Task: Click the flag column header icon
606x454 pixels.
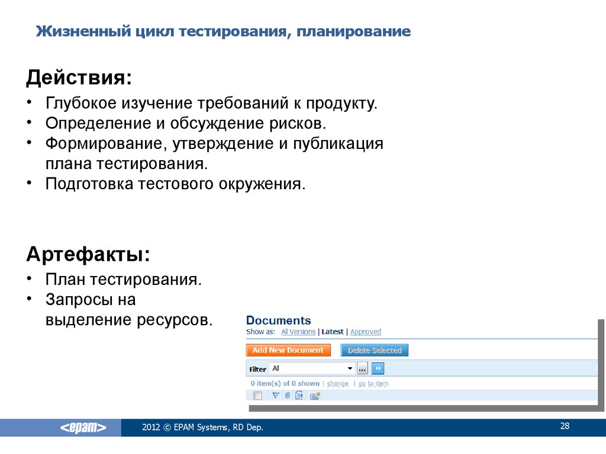Action: (x=276, y=395)
